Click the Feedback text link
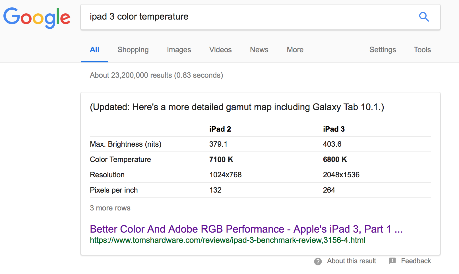 pyautogui.click(x=416, y=261)
